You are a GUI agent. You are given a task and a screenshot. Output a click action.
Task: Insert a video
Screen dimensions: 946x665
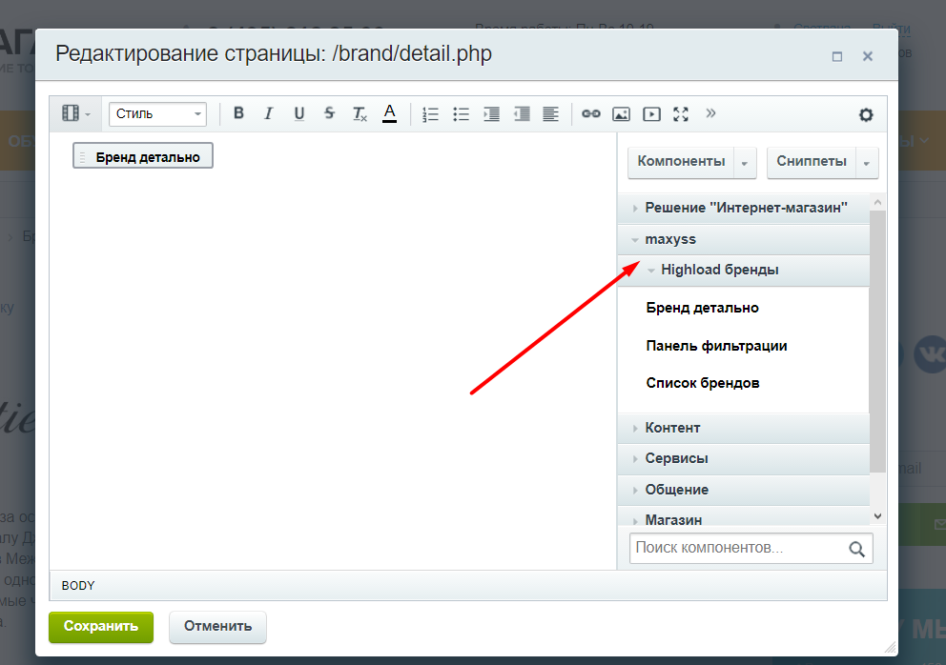click(x=651, y=114)
